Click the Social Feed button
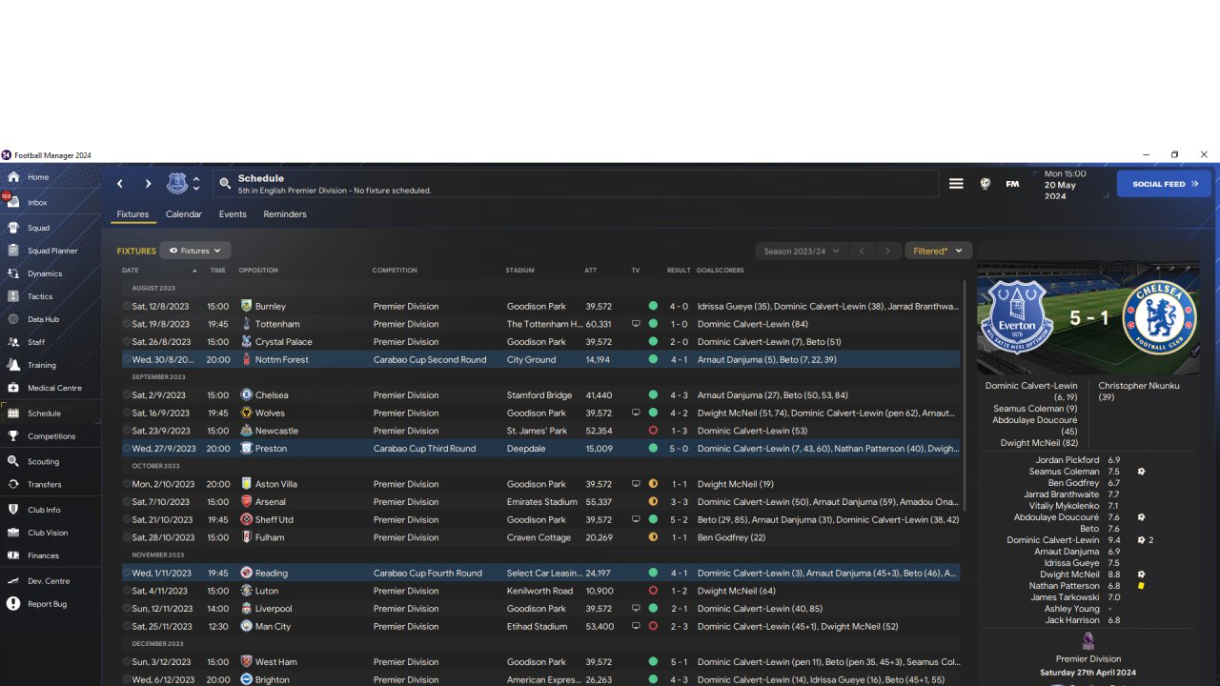Viewport: 1220px width, 686px height. [x=1164, y=184]
